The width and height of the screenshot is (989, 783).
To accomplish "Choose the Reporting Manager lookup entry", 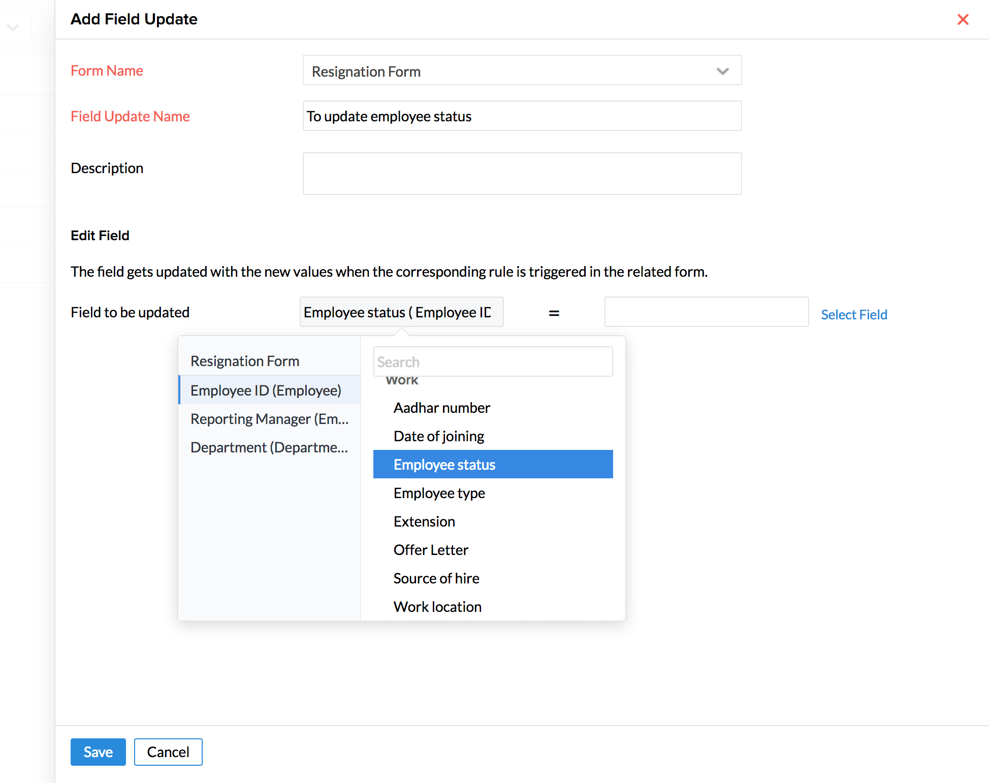I will tap(269, 419).
